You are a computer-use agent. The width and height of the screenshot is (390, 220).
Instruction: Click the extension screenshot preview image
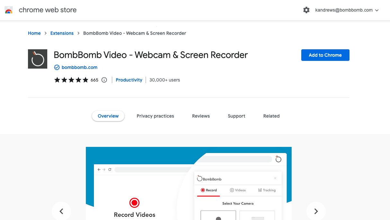point(189,184)
